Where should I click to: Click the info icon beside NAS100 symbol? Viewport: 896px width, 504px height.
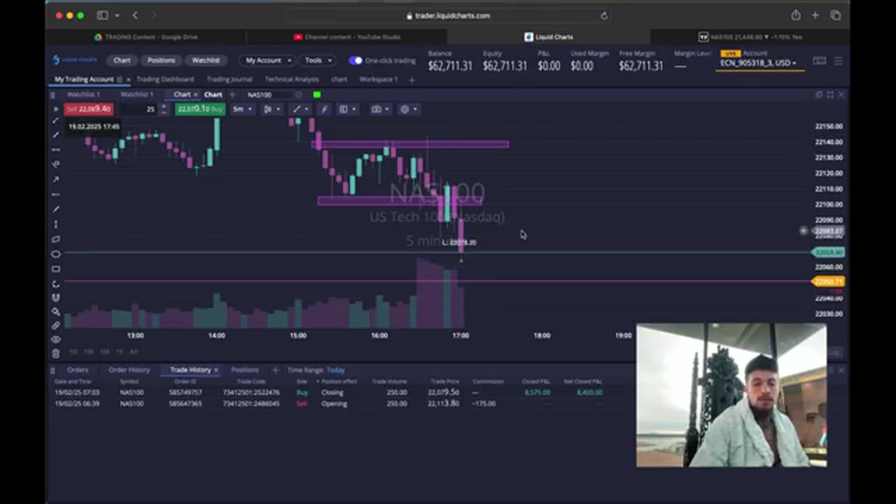click(299, 94)
